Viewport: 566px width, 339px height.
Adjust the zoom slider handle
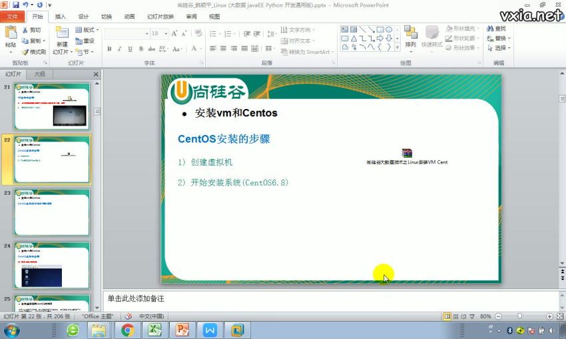click(x=520, y=316)
